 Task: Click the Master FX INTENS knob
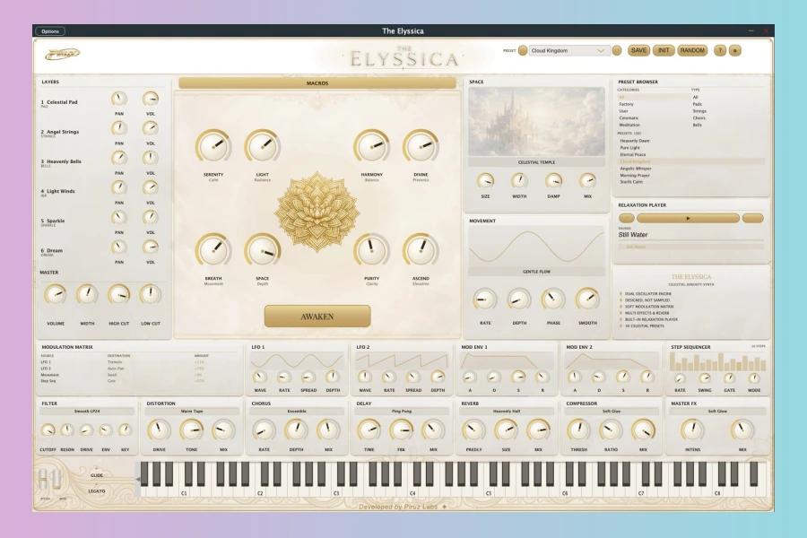(692, 430)
